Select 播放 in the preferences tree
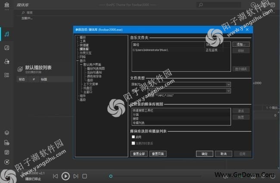 click(83, 38)
